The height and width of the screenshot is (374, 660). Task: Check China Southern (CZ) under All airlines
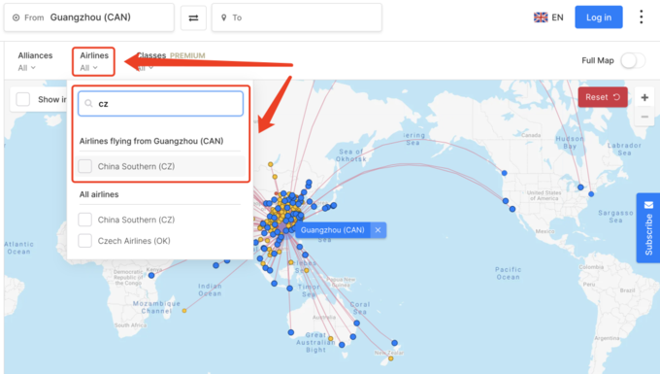85,220
